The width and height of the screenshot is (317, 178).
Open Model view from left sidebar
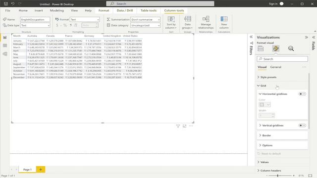click(5, 54)
